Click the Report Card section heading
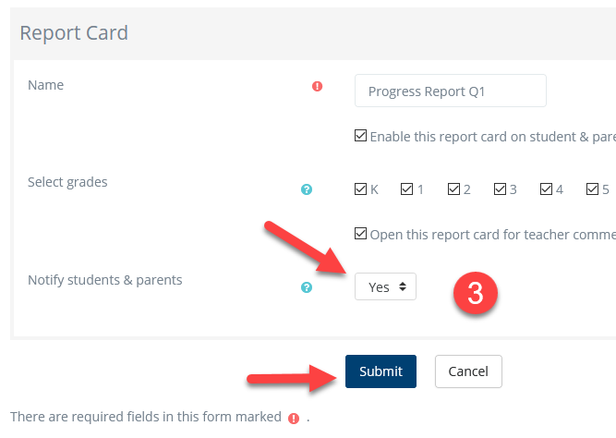Image resolution: width=616 pixels, height=438 pixels. click(x=74, y=33)
